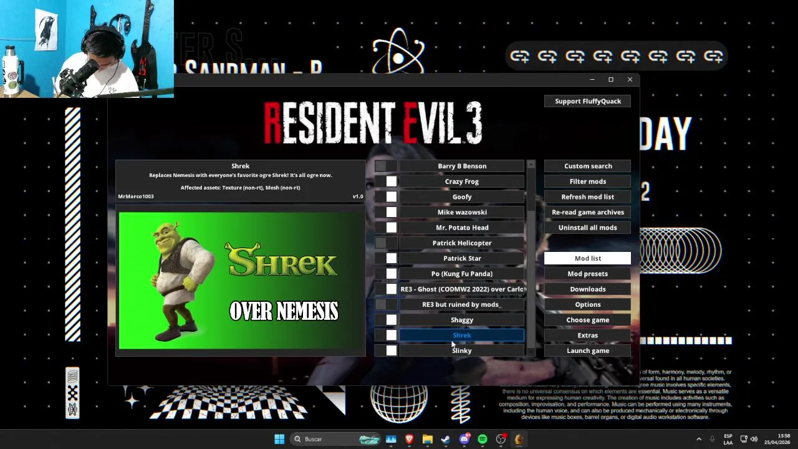Click Refresh mod list
Image resolution: width=798 pixels, height=449 pixels.
pos(587,196)
